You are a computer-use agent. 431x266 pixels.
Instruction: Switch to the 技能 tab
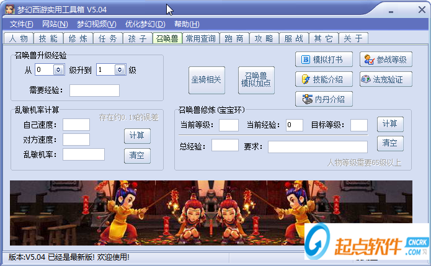48,38
